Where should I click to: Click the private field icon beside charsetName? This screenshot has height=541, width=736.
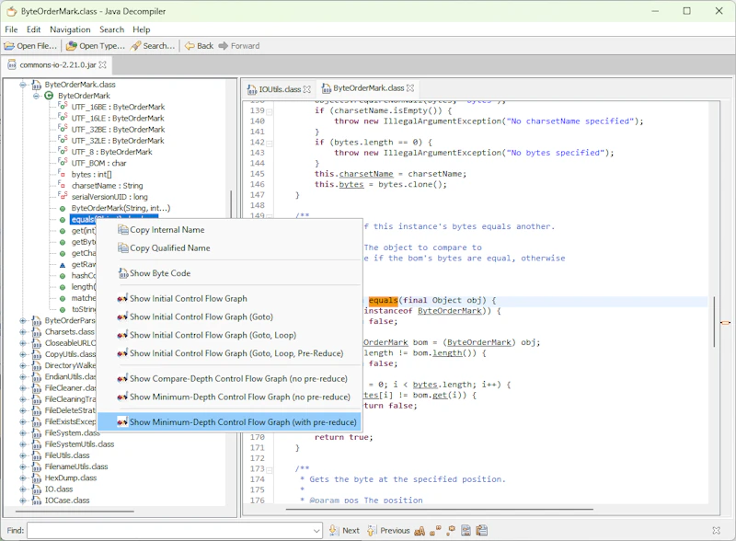pos(62,185)
